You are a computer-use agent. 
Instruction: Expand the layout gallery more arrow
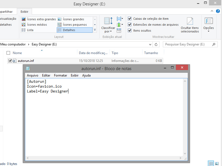[x=95, y=30]
